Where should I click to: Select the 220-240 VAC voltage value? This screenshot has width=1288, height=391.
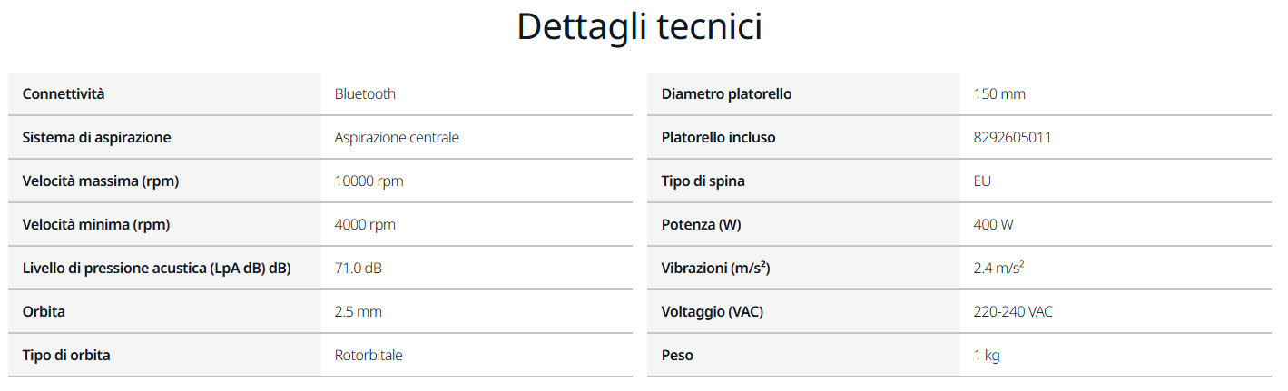click(x=1013, y=312)
